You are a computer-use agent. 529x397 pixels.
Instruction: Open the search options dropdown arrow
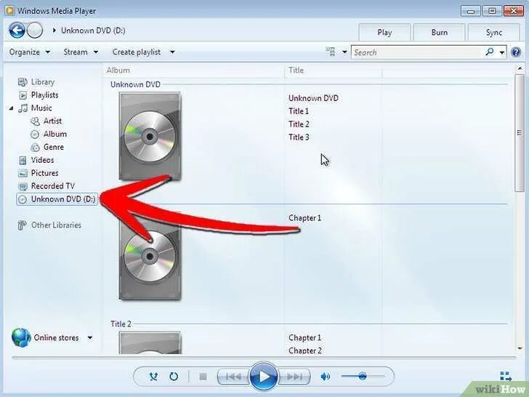(502, 52)
